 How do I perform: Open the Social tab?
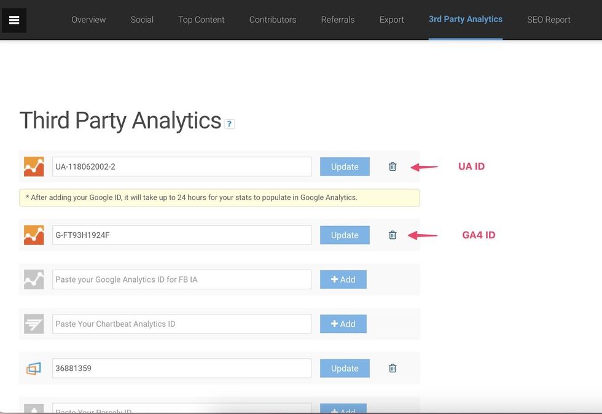point(142,20)
